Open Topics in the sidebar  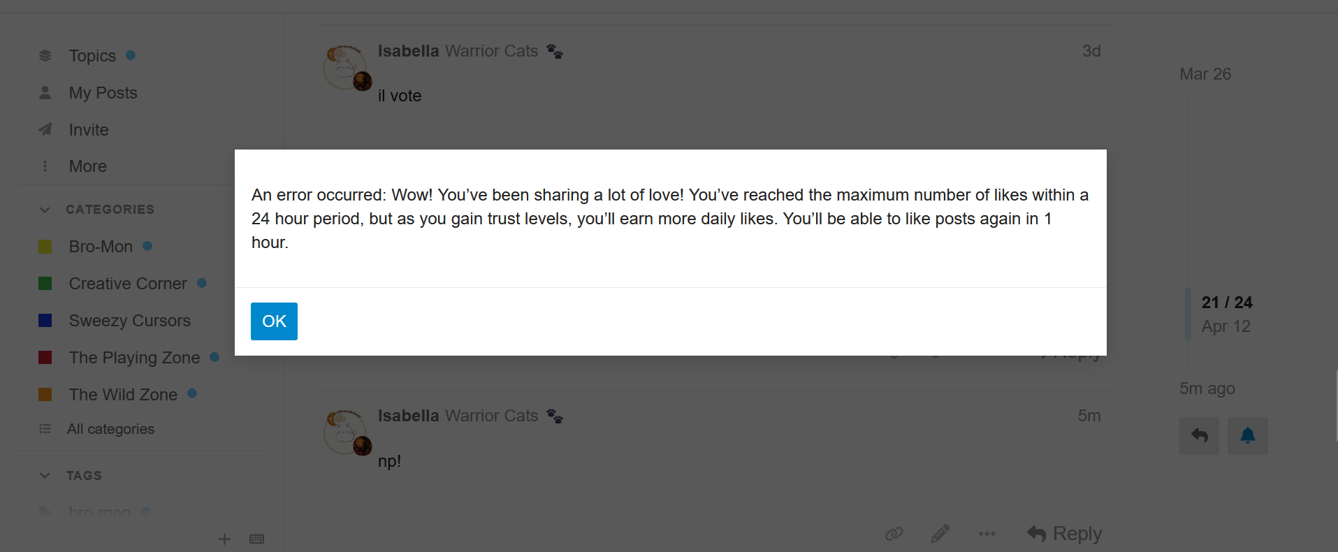tap(92, 56)
